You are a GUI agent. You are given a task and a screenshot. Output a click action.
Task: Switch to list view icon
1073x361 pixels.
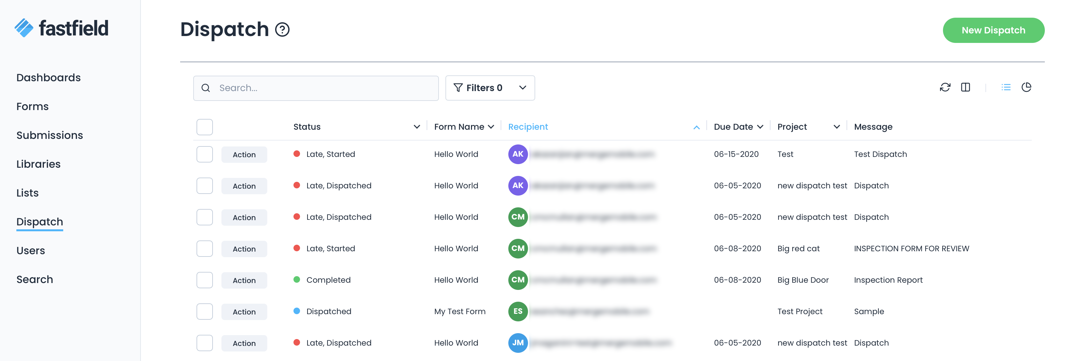pyautogui.click(x=1006, y=87)
